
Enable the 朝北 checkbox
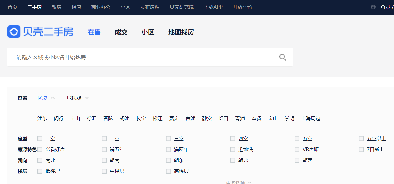point(233,160)
